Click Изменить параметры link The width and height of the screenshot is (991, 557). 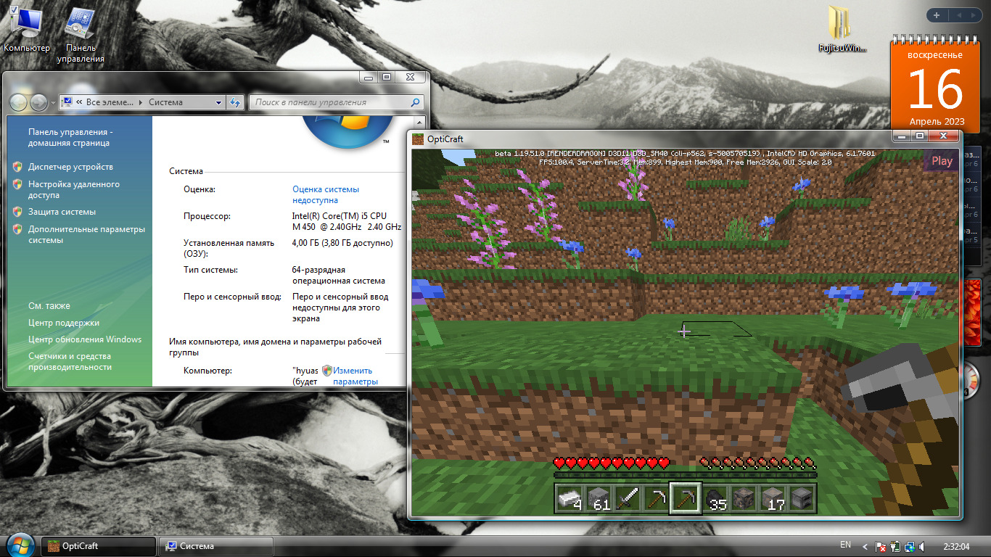pyautogui.click(x=355, y=376)
